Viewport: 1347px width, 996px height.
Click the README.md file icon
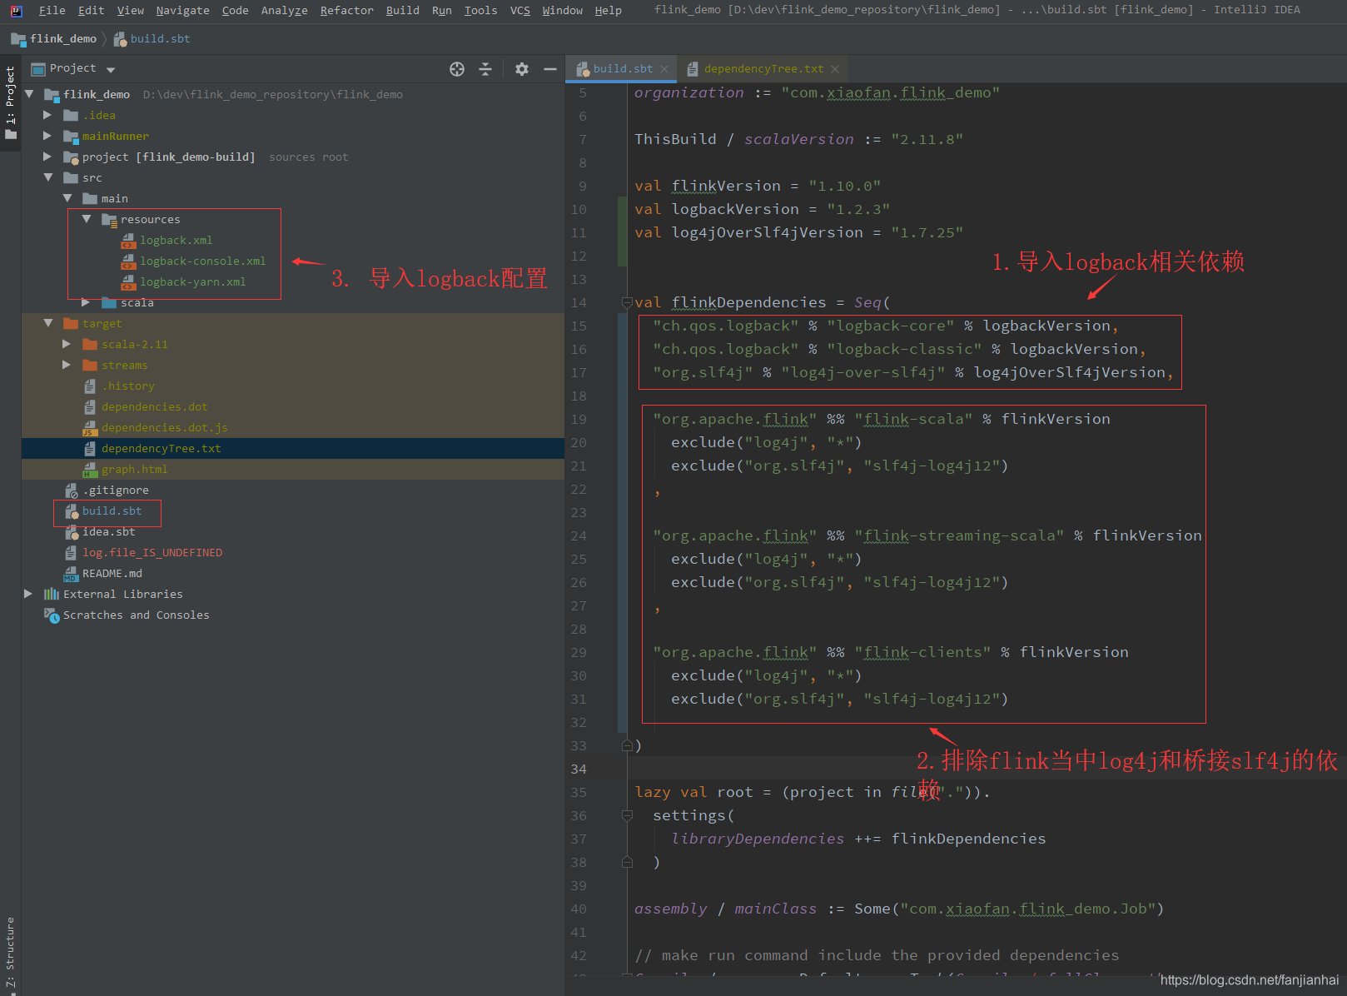(71, 574)
